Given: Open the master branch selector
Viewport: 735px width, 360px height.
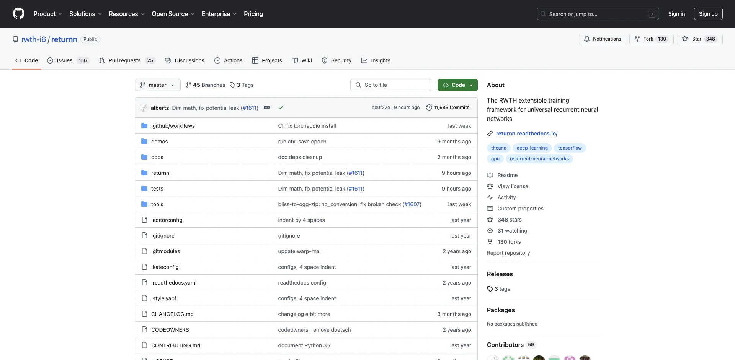Looking at the screenshot, I should click(158, 85).
